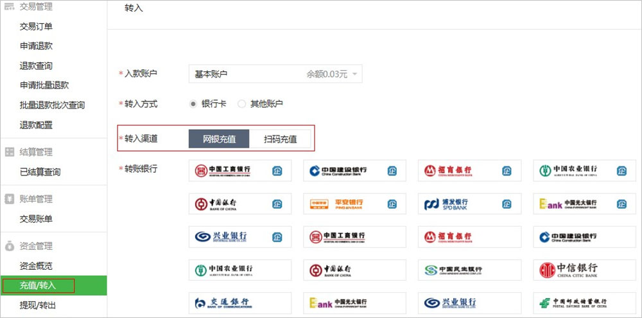Click the highlighted 充值/转入 menu item
Image resolution: width=642 pixels, height=318 pixels.
coord(53,286)
